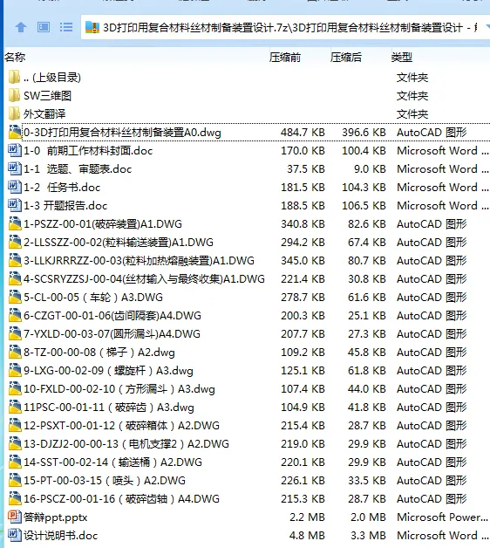Select file name 14-SST-00-02-14（输送桶）A2.DWG
The height and width of the screenshot is (548, 490).
click(112, 462)
